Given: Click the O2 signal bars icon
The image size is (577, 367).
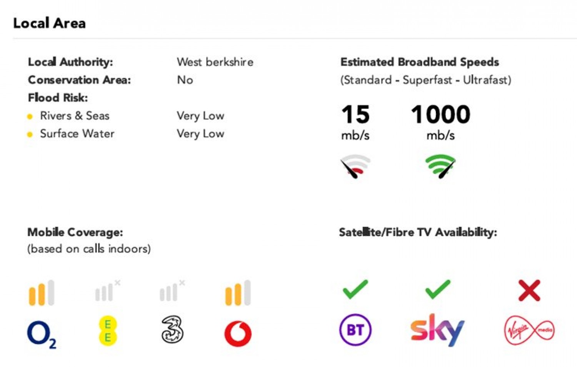Looking at the screenshot, I should [x=42, y=293].
